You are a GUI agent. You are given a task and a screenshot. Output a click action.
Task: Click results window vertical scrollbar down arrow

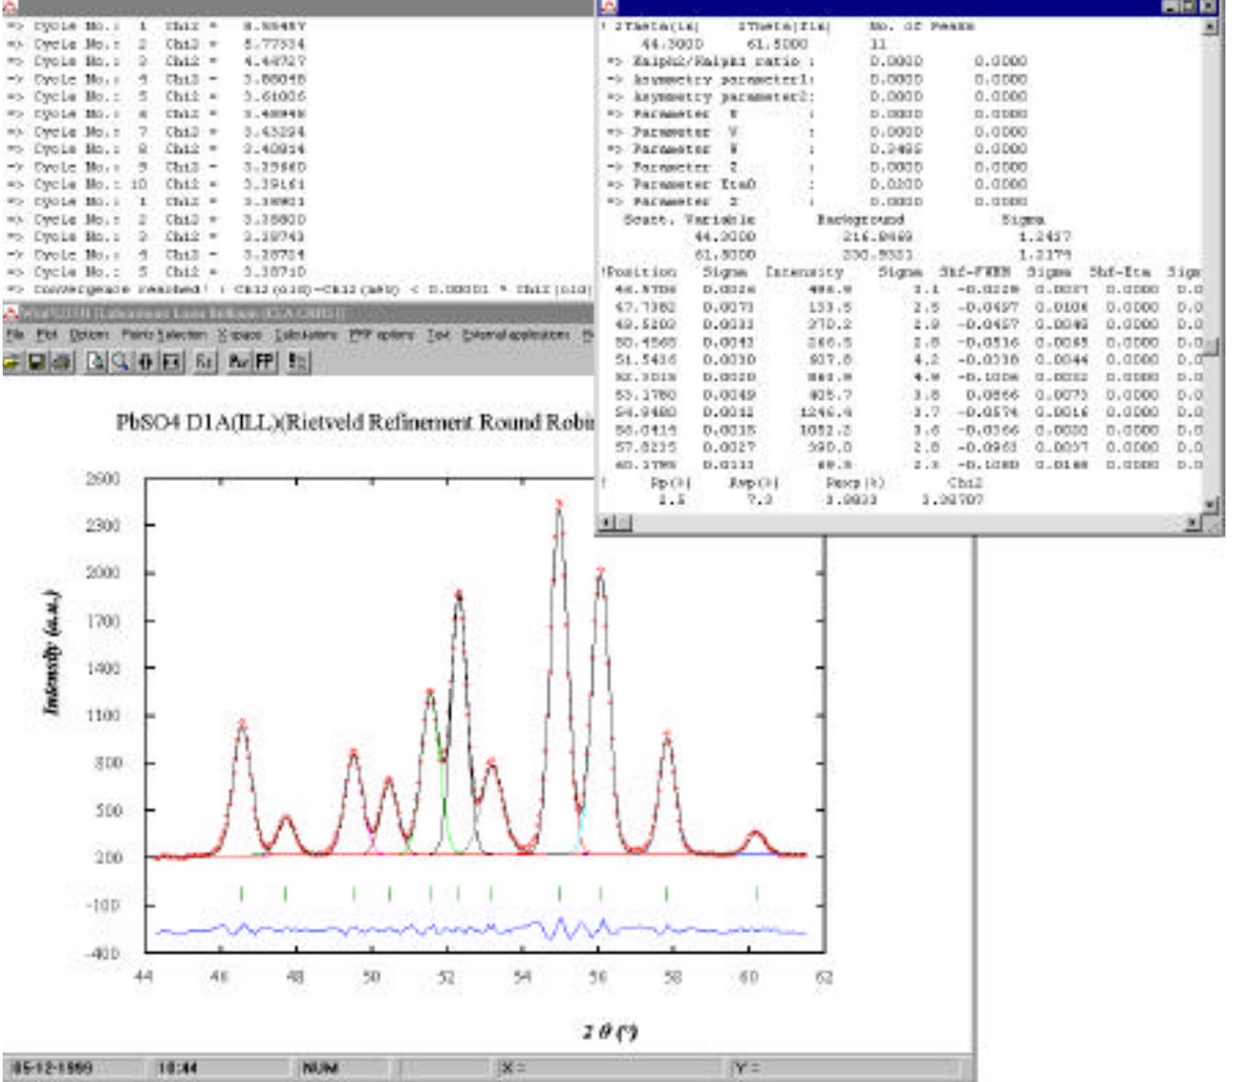1211,506
